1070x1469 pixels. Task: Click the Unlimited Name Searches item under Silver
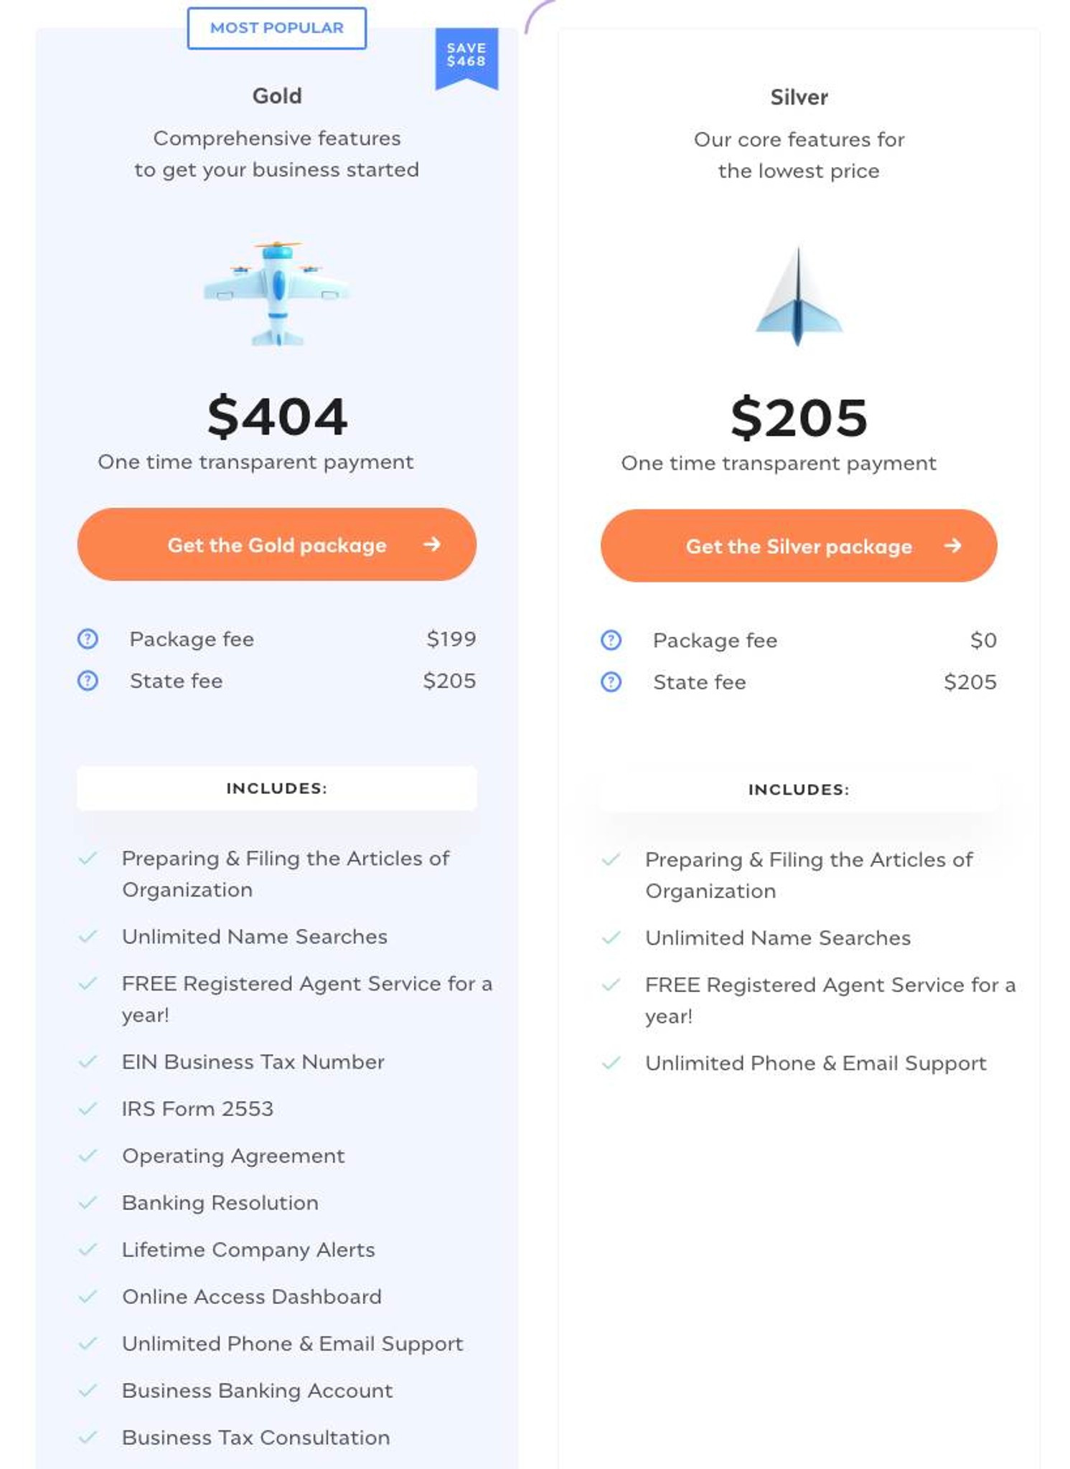[x=779, y=937]
